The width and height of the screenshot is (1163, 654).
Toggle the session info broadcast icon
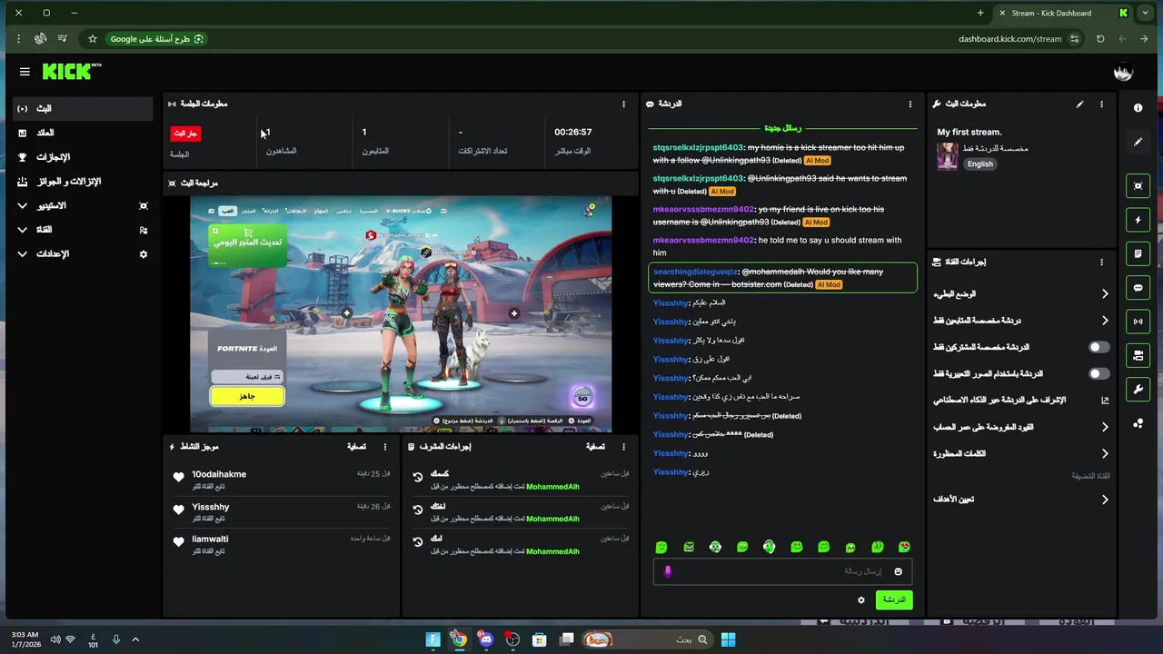(x=1138, y=322)
